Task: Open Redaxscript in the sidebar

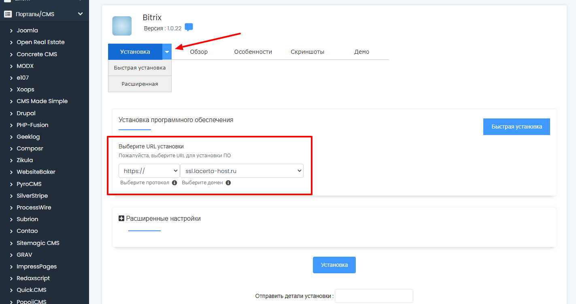Action: tap(33, 278)
